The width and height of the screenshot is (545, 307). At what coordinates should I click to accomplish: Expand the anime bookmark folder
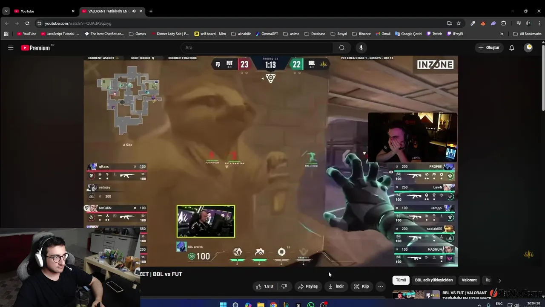coord(291,34)
